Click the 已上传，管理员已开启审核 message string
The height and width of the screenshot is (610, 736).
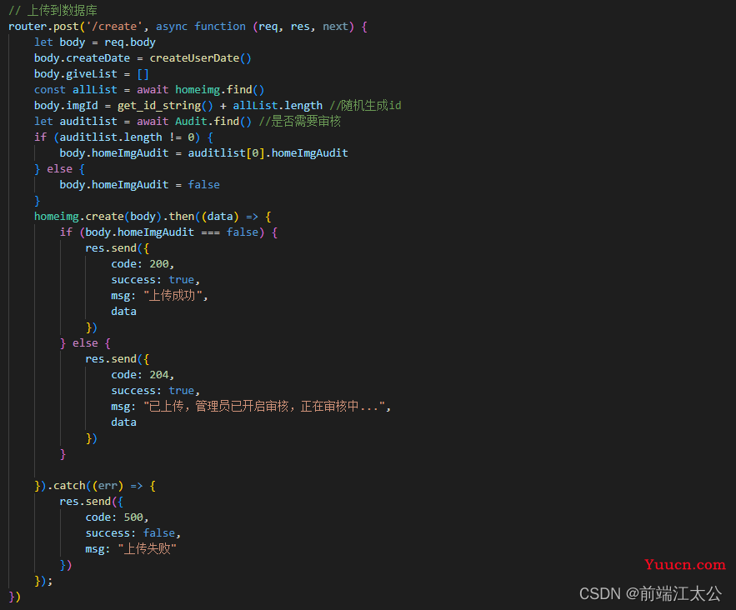point(264,407)
